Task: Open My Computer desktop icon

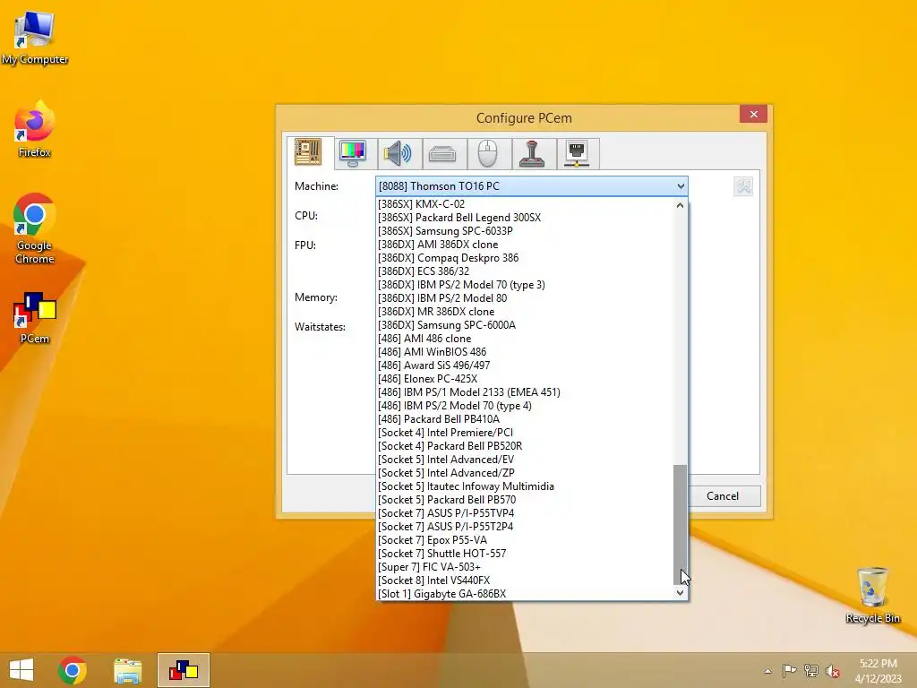Action: 35,39
